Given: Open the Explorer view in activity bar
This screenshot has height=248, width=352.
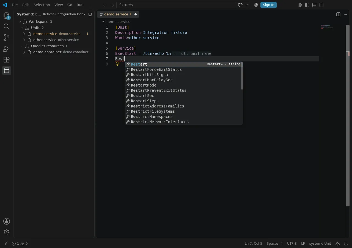Looking at the screenshot, I should [x=7, y=16].
